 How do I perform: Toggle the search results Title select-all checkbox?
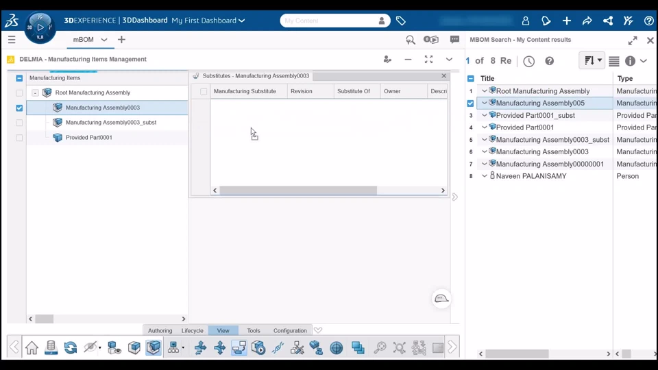coord(471,78)
